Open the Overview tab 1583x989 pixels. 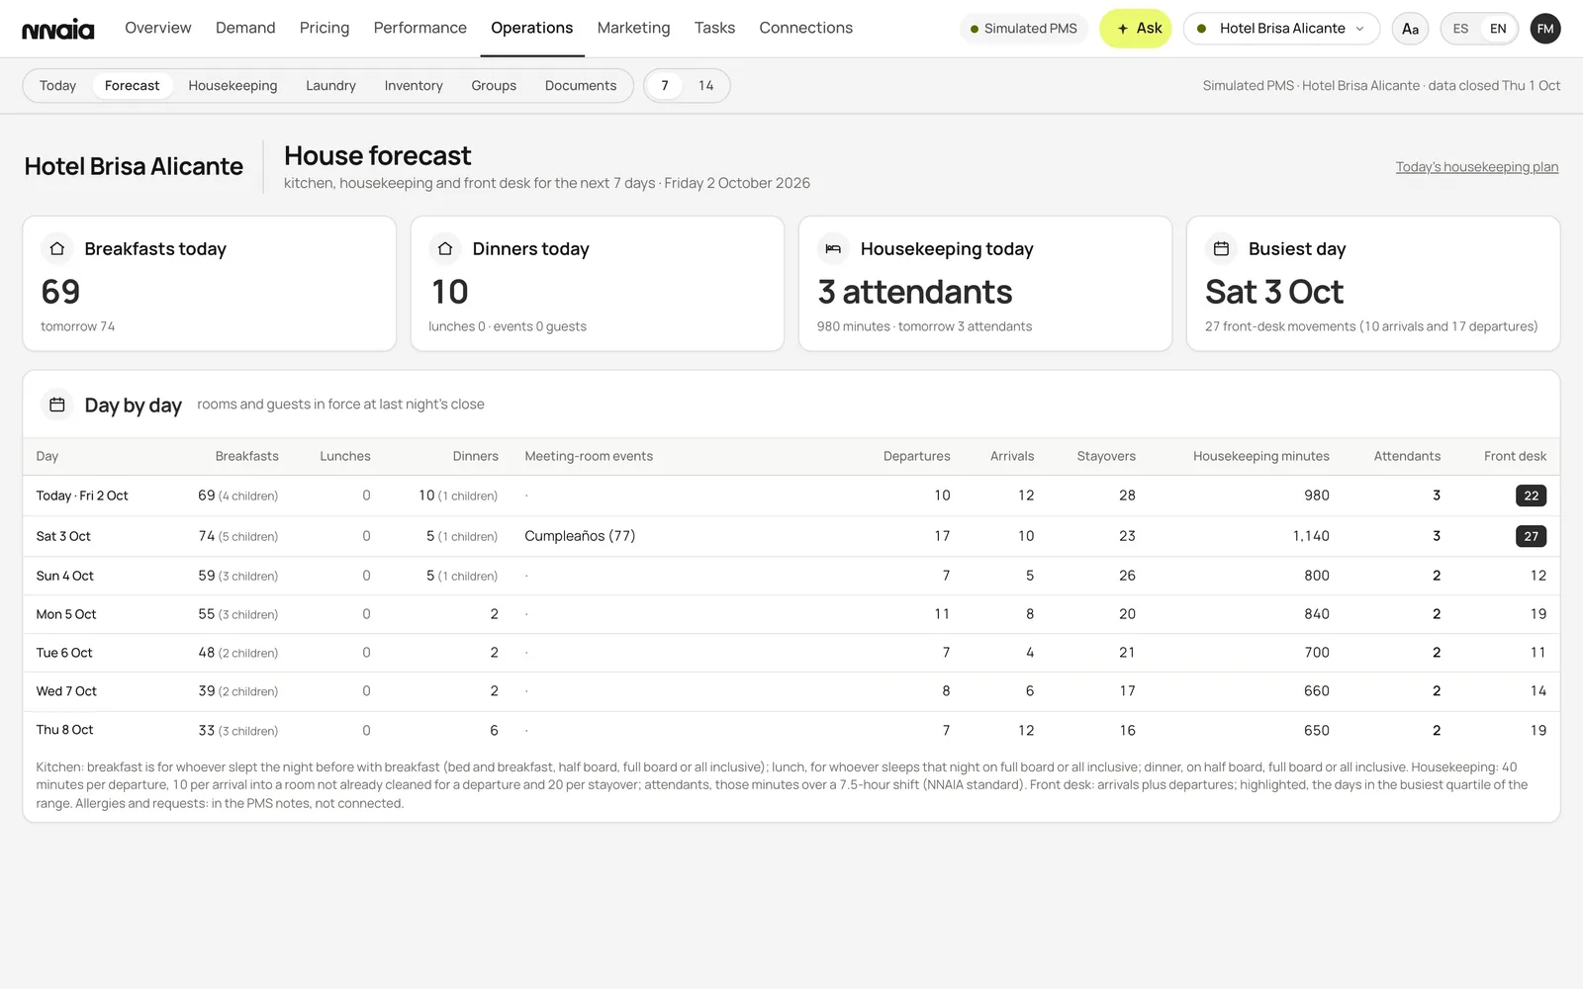(x=158, y=28)
